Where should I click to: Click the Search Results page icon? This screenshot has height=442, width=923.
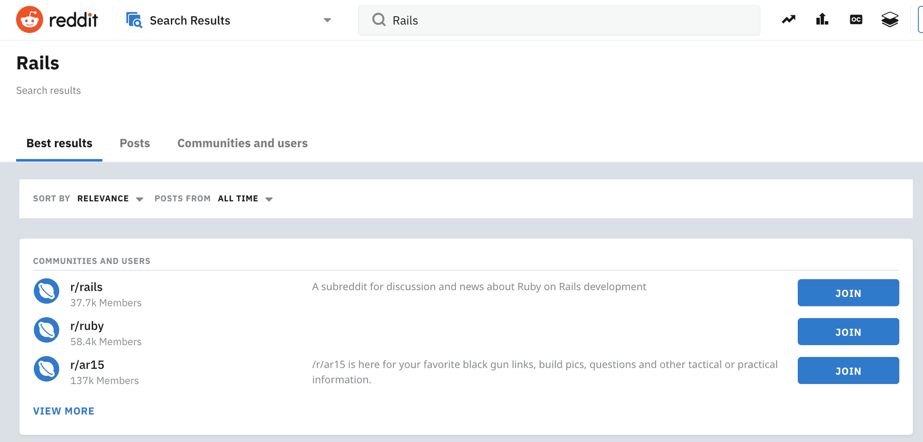134,20
